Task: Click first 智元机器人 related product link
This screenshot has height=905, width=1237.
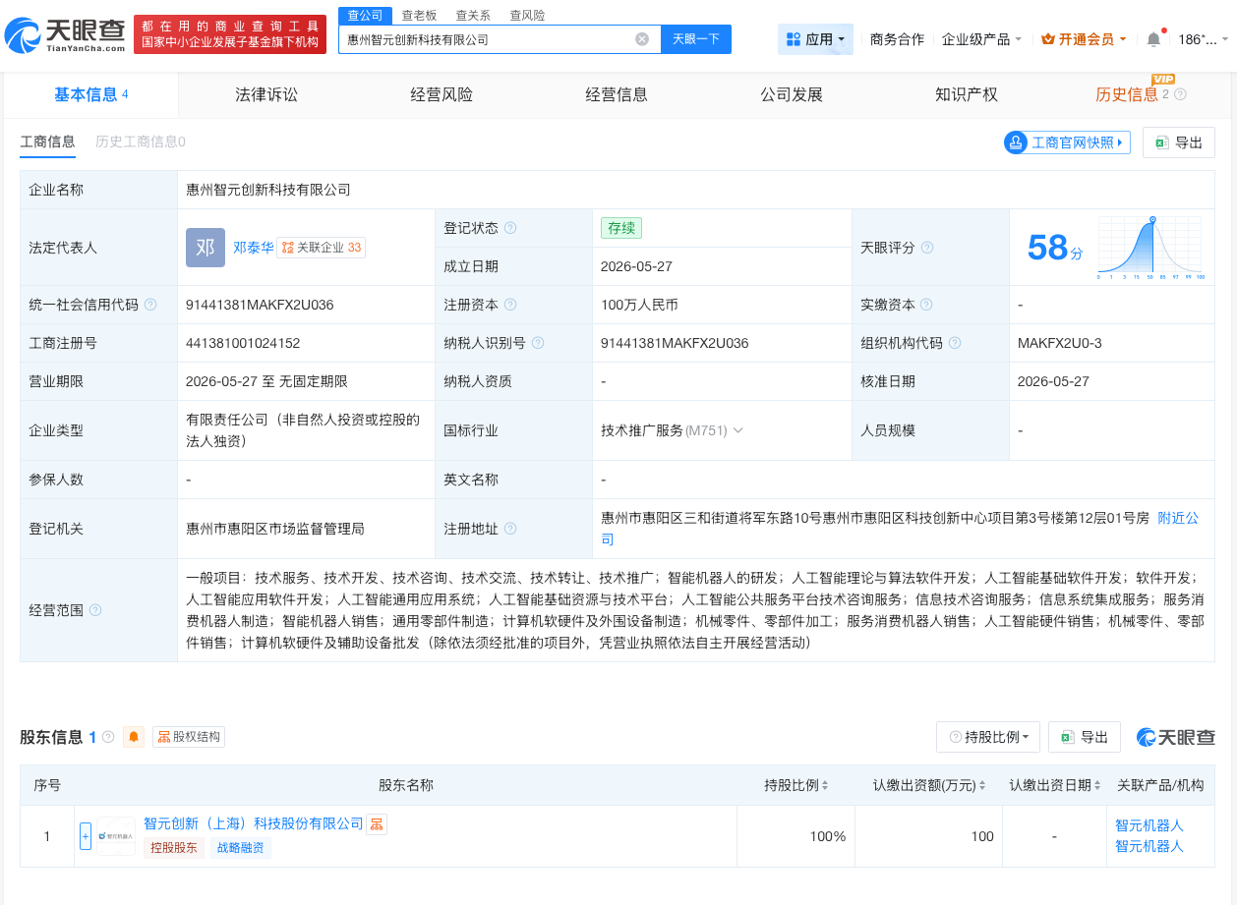Action: click(1149, 825)
